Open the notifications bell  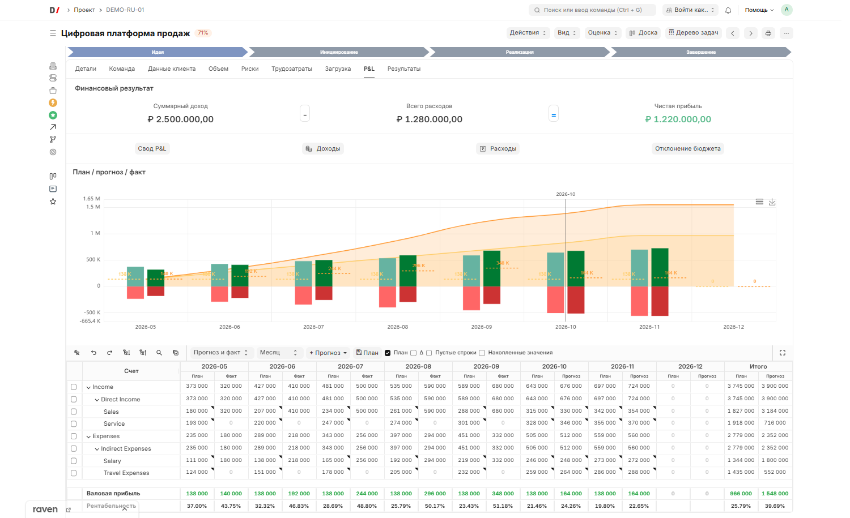[728, 10]
